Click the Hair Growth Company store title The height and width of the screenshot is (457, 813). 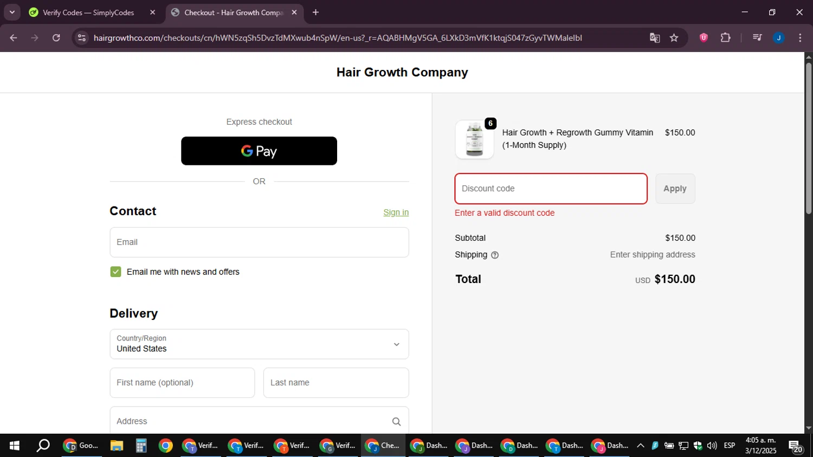[402, 72]
